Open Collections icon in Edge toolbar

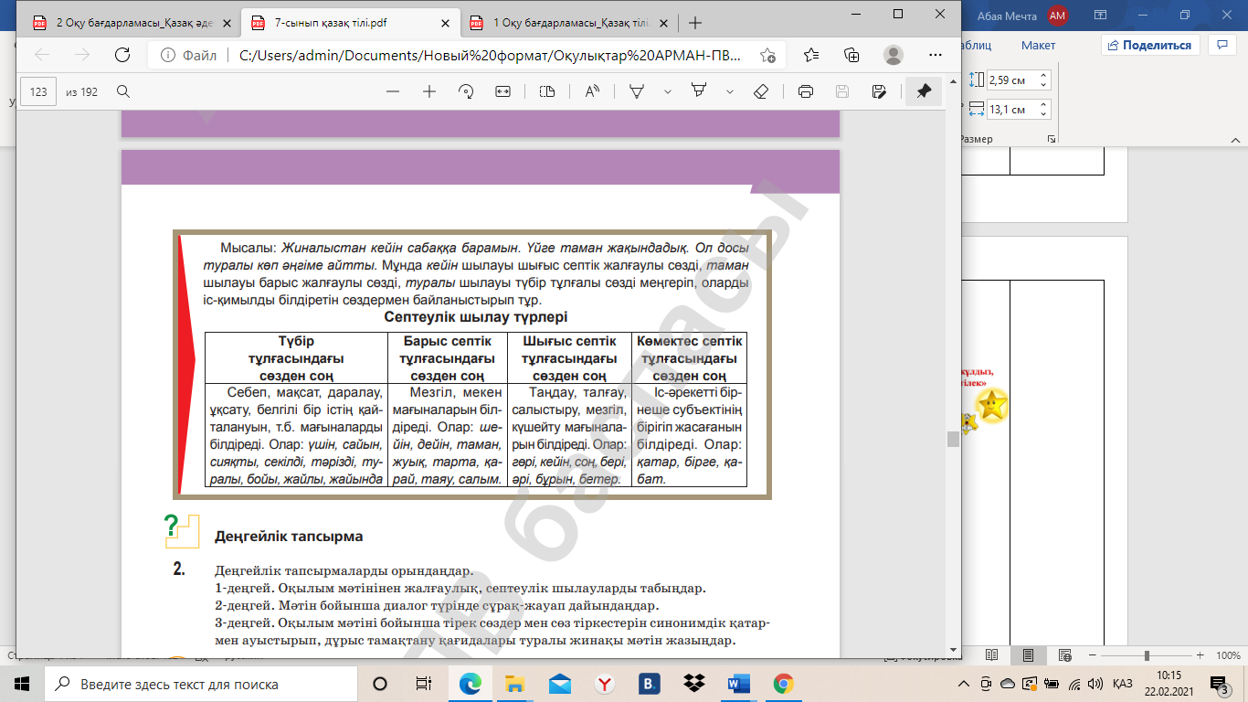point(851,55)
